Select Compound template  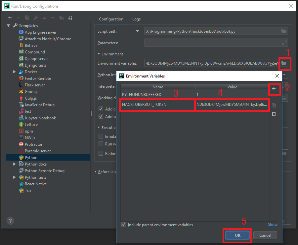32,52
